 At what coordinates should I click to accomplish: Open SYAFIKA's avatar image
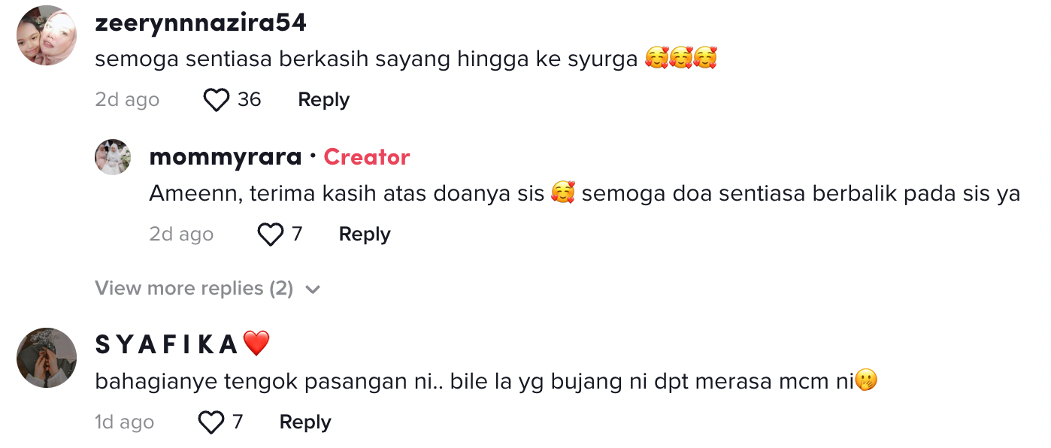coord(47,358)
